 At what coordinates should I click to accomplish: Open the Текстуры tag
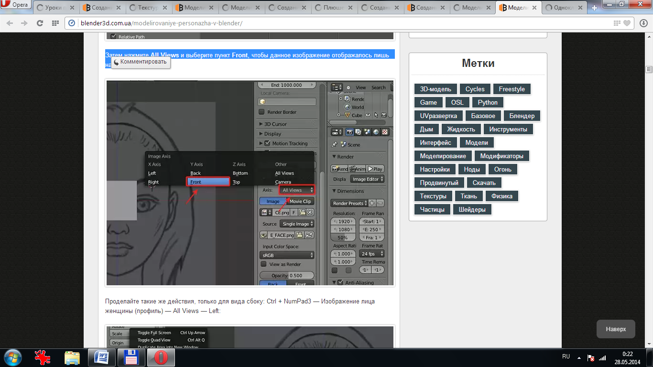pos(433,196)
